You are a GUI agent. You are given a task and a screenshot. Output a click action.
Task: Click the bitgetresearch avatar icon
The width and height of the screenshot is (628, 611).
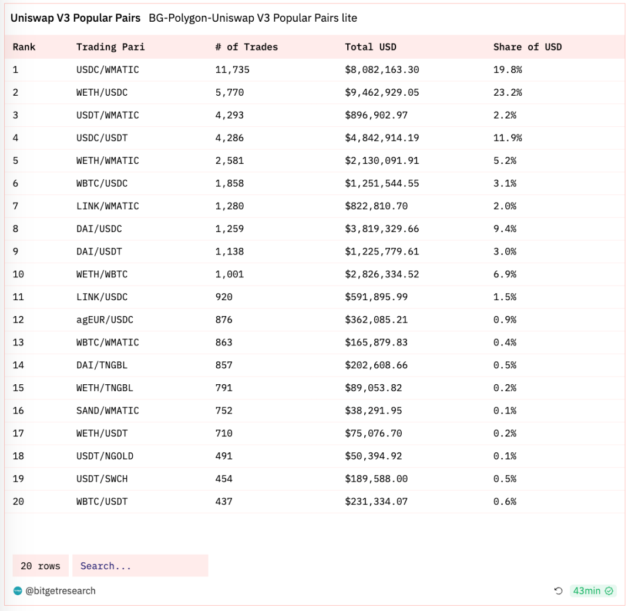18,591
